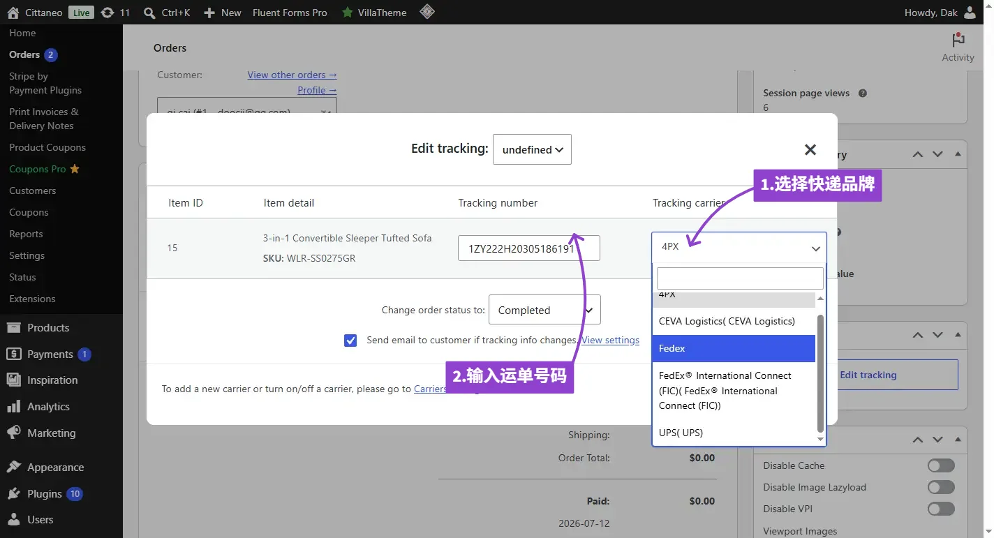Viewport: 994px width, 538px height.
Task: Click the user avatar next to Howdy
Action: pos(970,13)
